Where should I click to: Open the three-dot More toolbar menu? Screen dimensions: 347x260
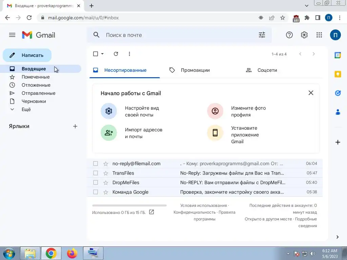tap(129, 54)
